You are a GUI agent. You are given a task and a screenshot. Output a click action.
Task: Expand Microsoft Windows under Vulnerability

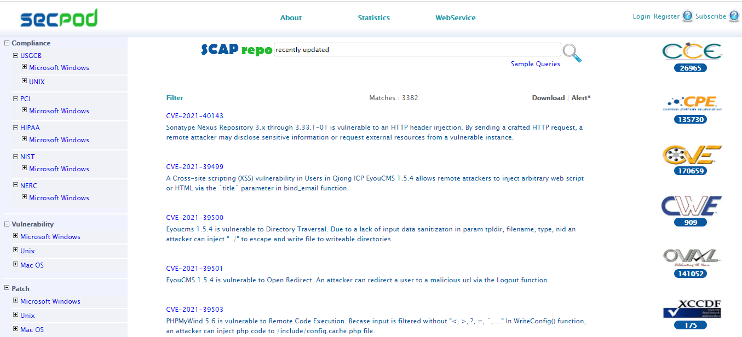click(x=15, y=236)
